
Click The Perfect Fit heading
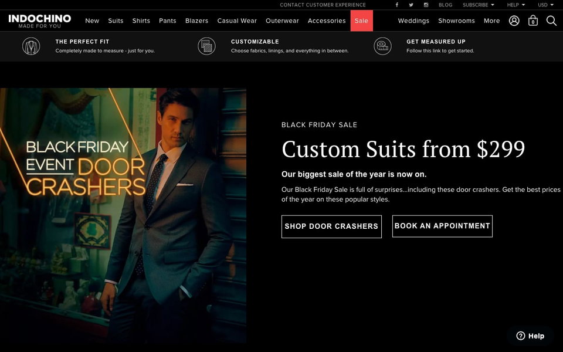(82, 42)
